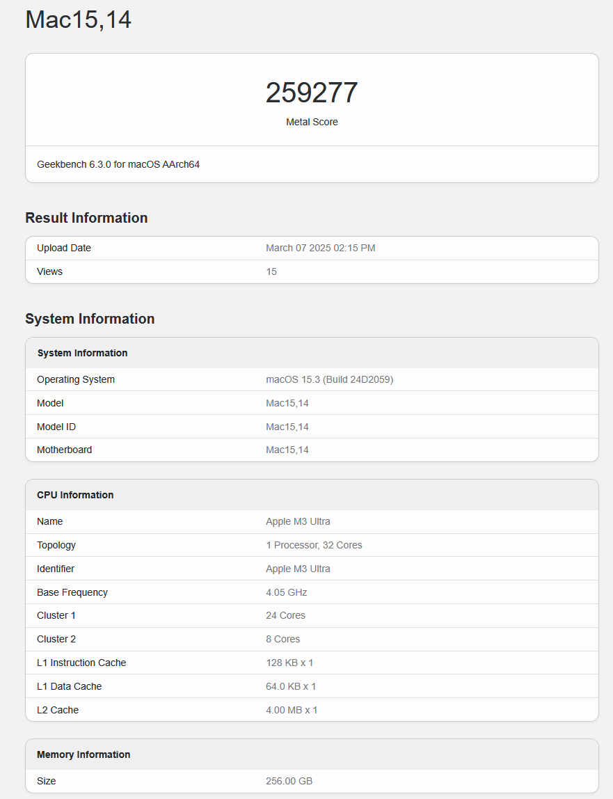Select Apple M3 Ultra in Identifier row
Viewport: 613px width, 799px height.
(298, 569)
